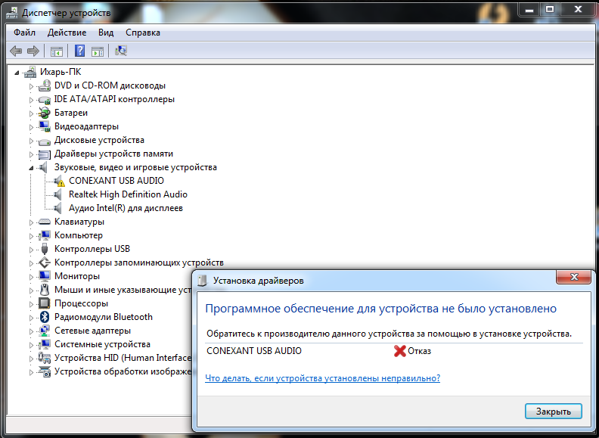599x438 pixels.
Task: Click the Bluetooth logo icon
Action: (45, 317)
